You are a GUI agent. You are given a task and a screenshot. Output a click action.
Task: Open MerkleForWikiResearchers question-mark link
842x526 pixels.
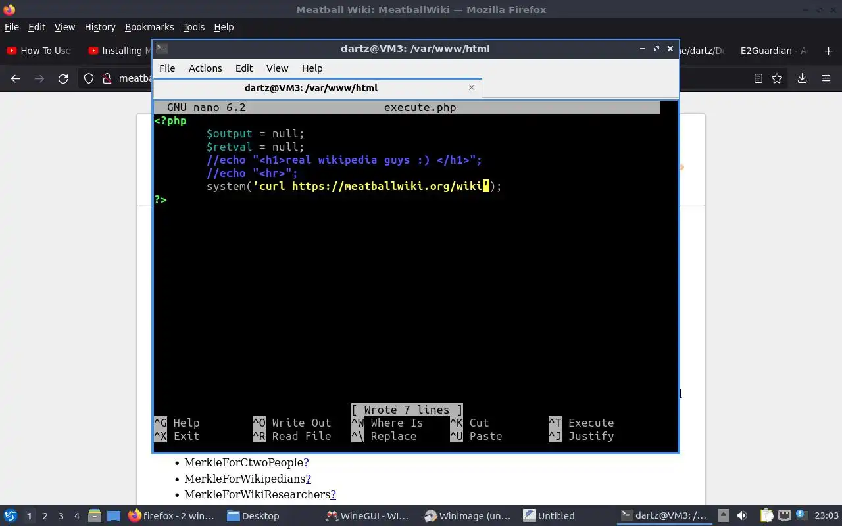tap(334, 494)
